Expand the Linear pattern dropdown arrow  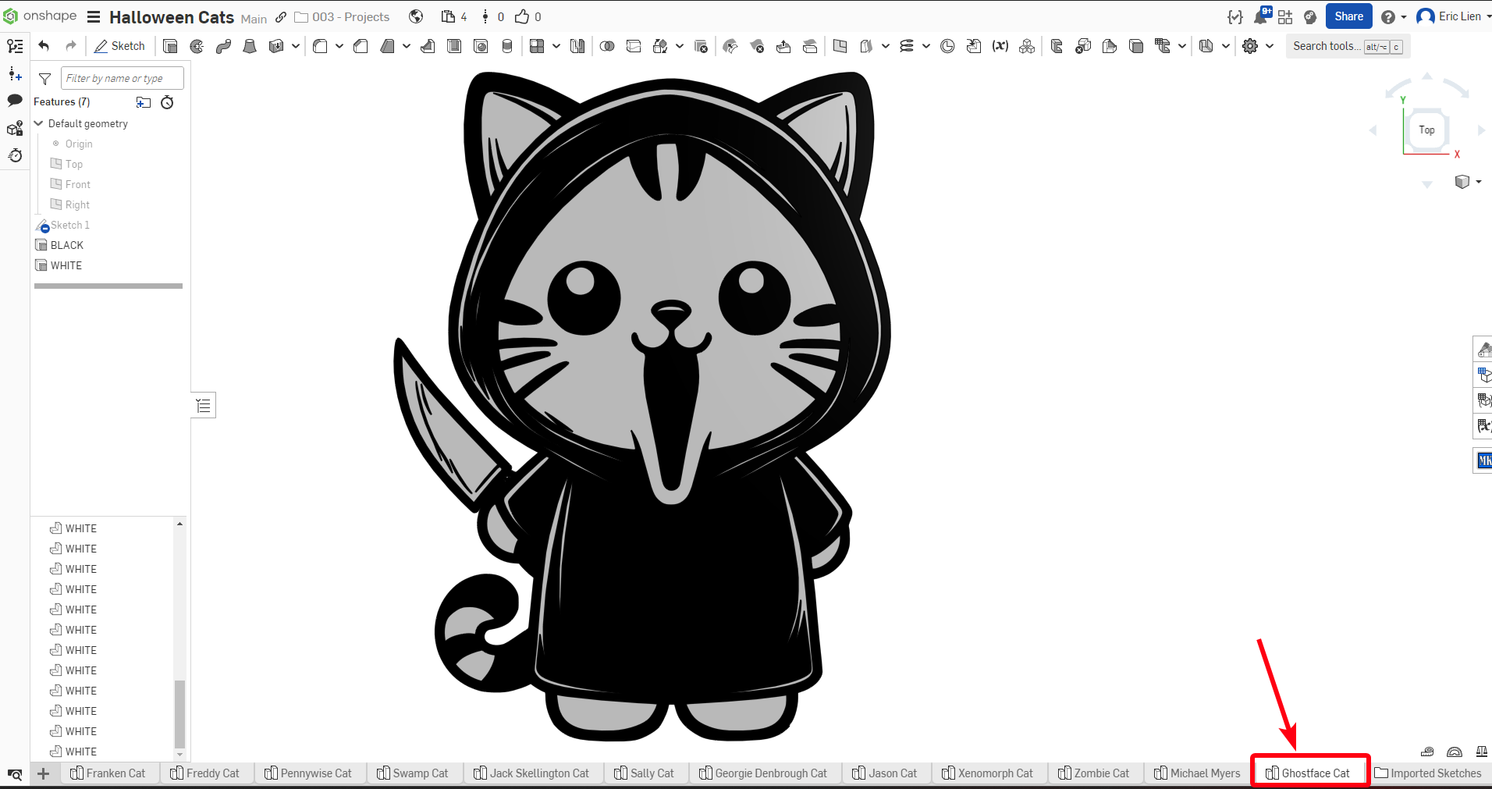[x=556, y=46]
